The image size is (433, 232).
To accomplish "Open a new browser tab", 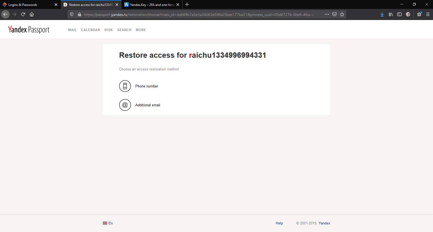I will click(187, 4).
